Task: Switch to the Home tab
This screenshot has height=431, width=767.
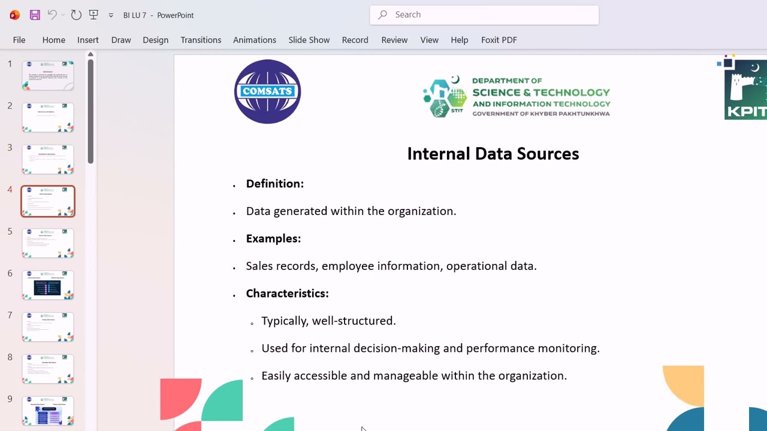Action: [53, 40]
